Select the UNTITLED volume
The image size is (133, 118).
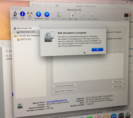point(24,39)
